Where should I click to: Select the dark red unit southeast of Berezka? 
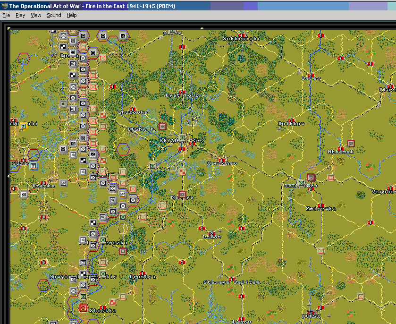[123, 251]
